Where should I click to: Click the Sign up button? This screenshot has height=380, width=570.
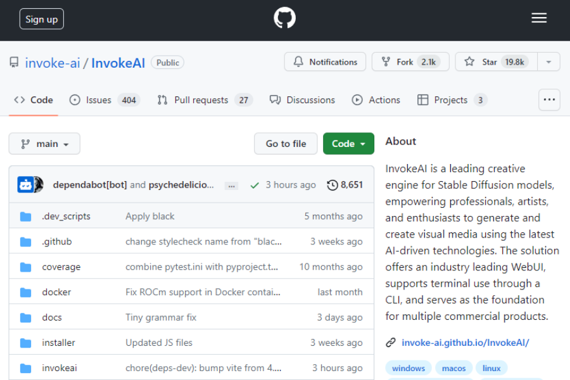[41, 19]
